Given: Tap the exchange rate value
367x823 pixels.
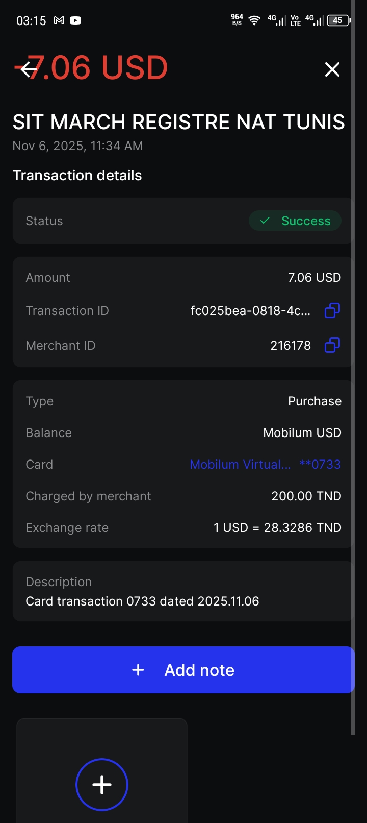Looking at the screenshot, I should (277, 527).
